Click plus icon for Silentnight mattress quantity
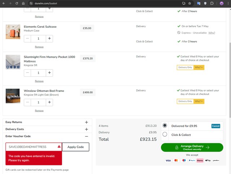Viewport: 231px width, 174px height. pyautogui.click(x=49, y=73)
